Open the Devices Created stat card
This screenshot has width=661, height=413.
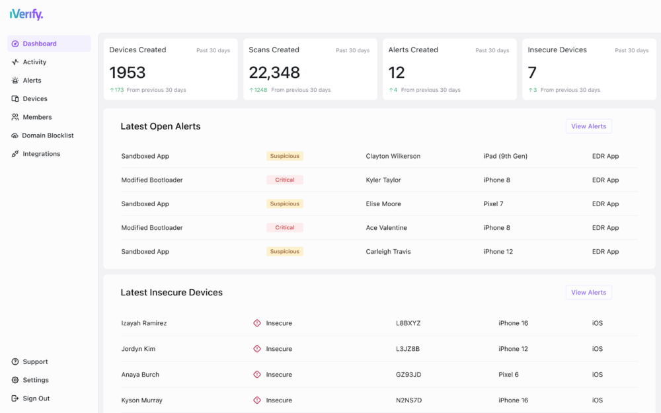point(171,69)
